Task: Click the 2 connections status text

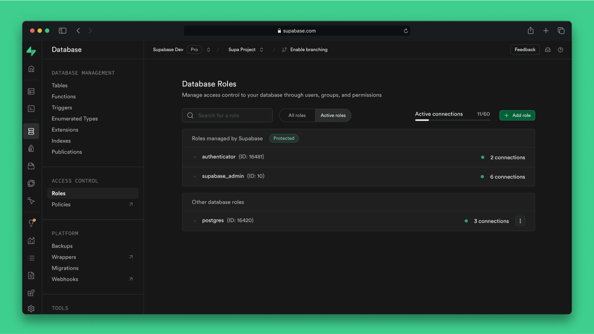Action: (507, 158)
